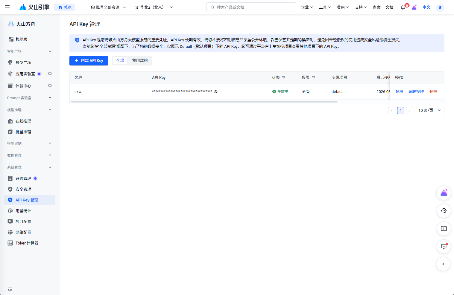Collapse the sidebar via bottom-left icon
The image size is (454, 295).
(10, 289)
